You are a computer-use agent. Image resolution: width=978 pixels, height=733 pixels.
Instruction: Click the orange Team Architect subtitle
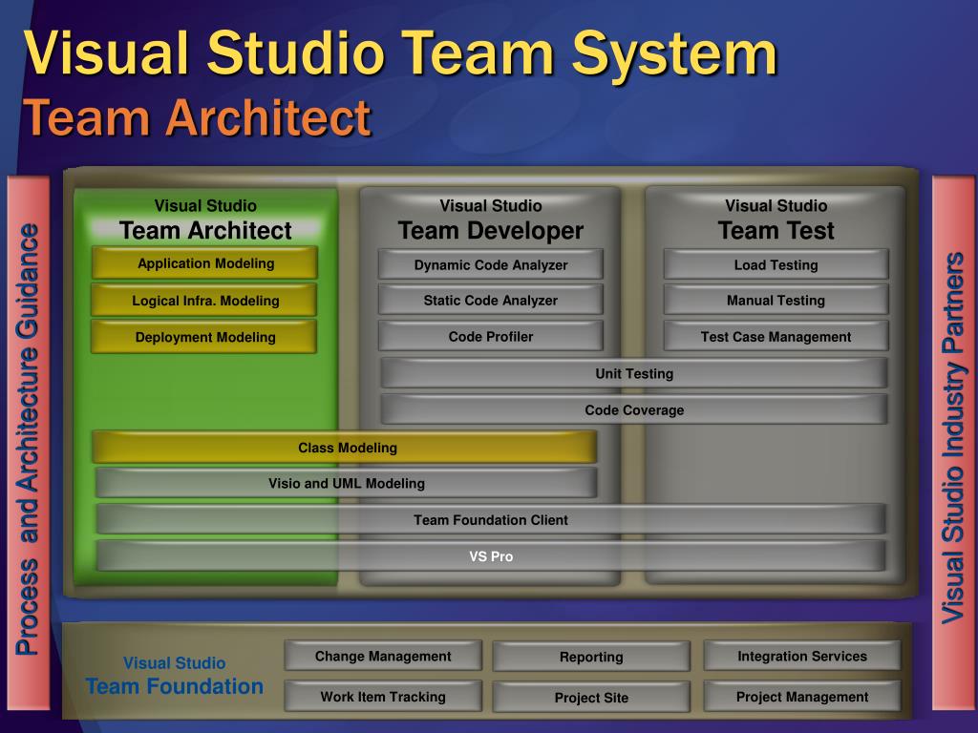click(197, 117)
